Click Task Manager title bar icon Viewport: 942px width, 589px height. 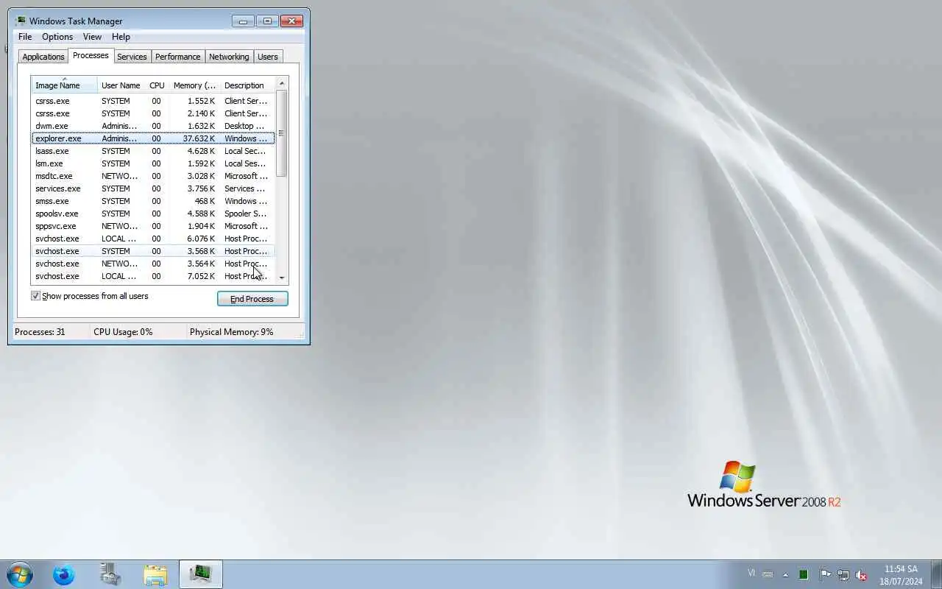pos(21,21)
